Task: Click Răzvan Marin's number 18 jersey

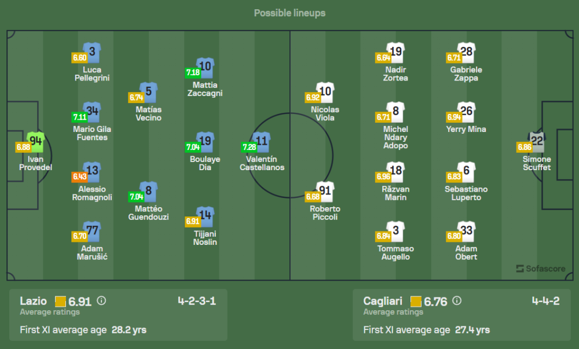Action: 395,172
